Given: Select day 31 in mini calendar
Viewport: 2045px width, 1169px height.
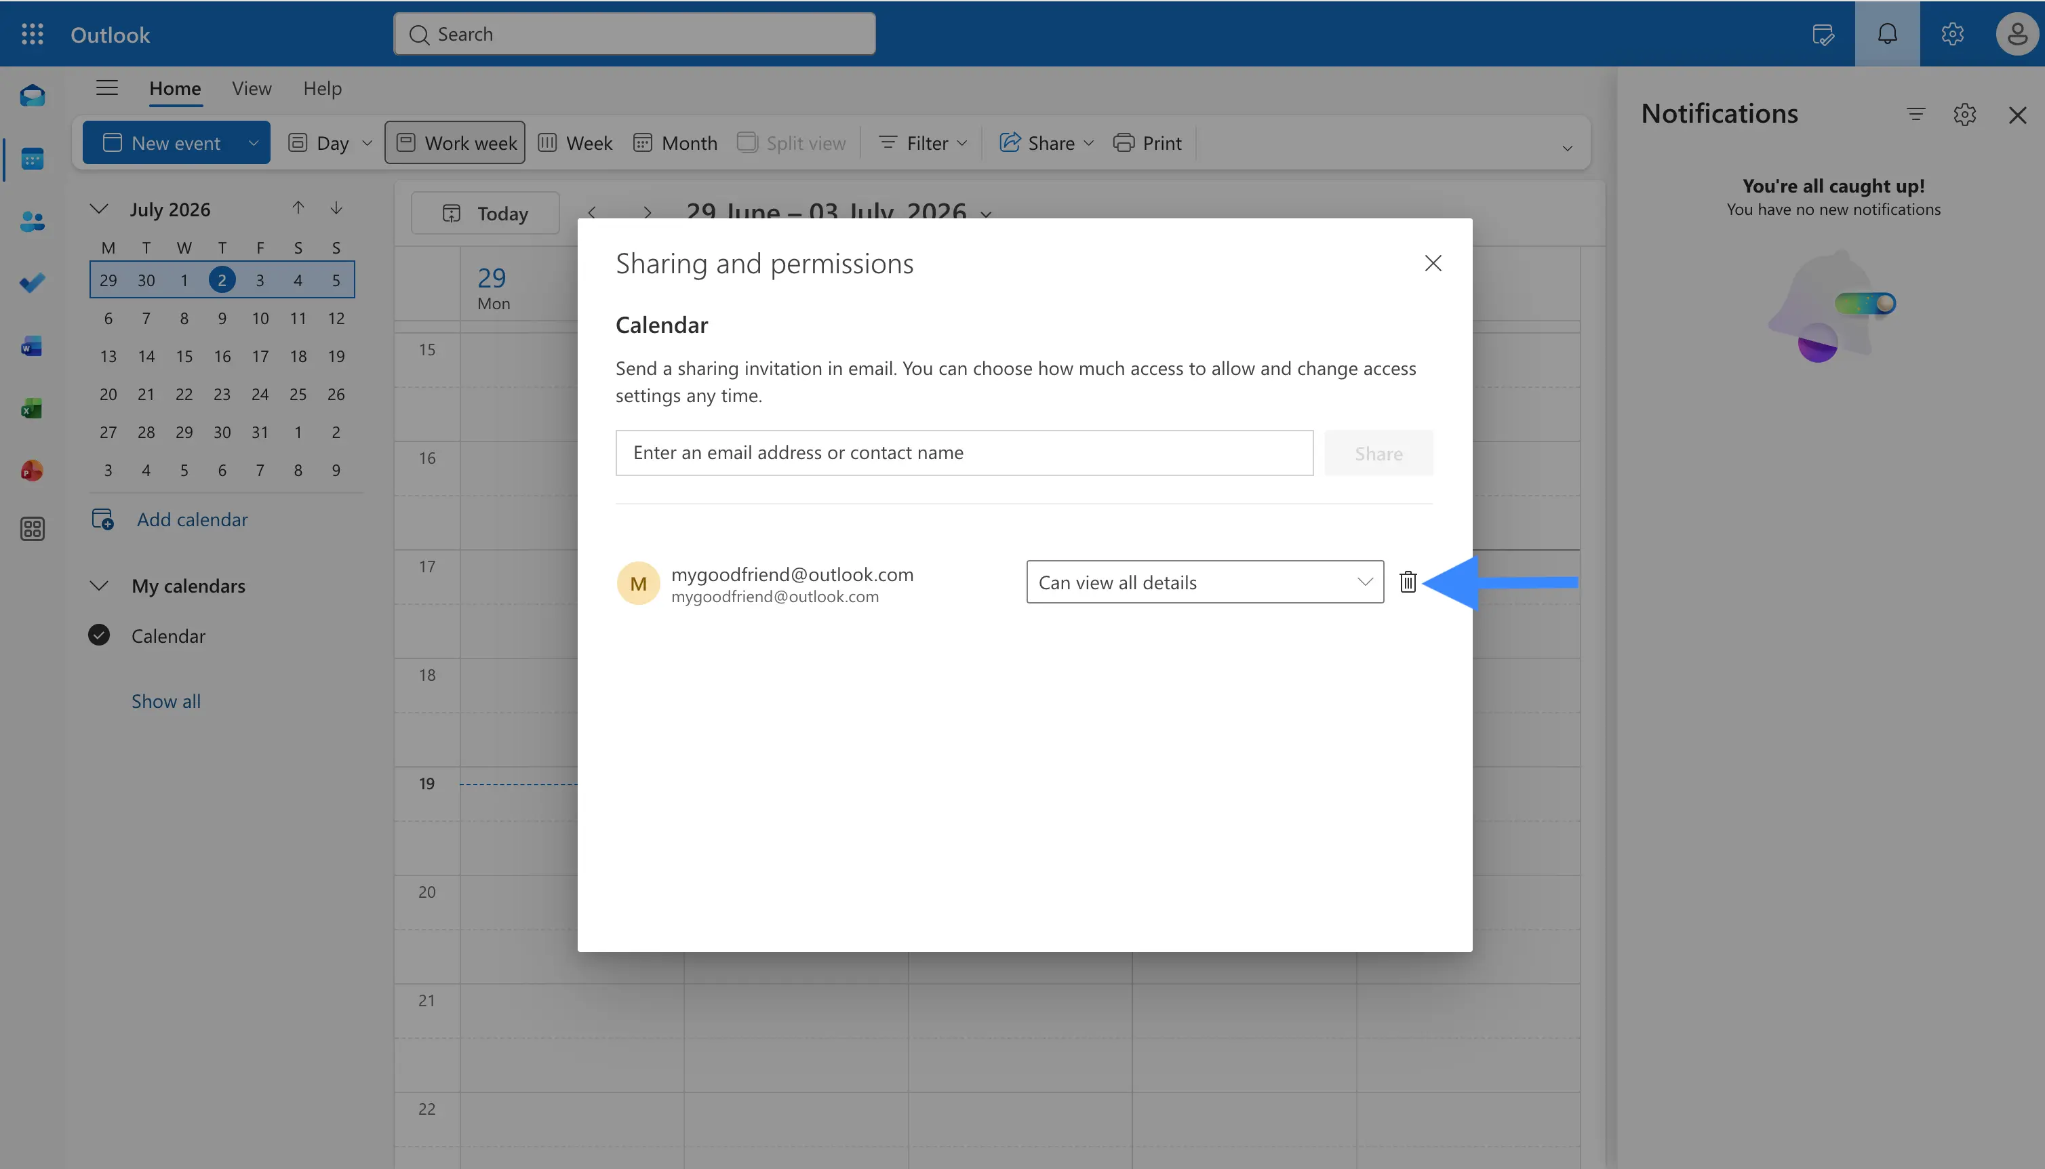Looking at the screenshot, I should point(259,432).
